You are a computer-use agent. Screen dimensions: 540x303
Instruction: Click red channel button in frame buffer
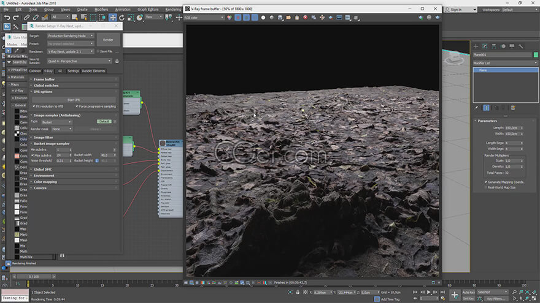pyautogui.click(x=238, y=17)
